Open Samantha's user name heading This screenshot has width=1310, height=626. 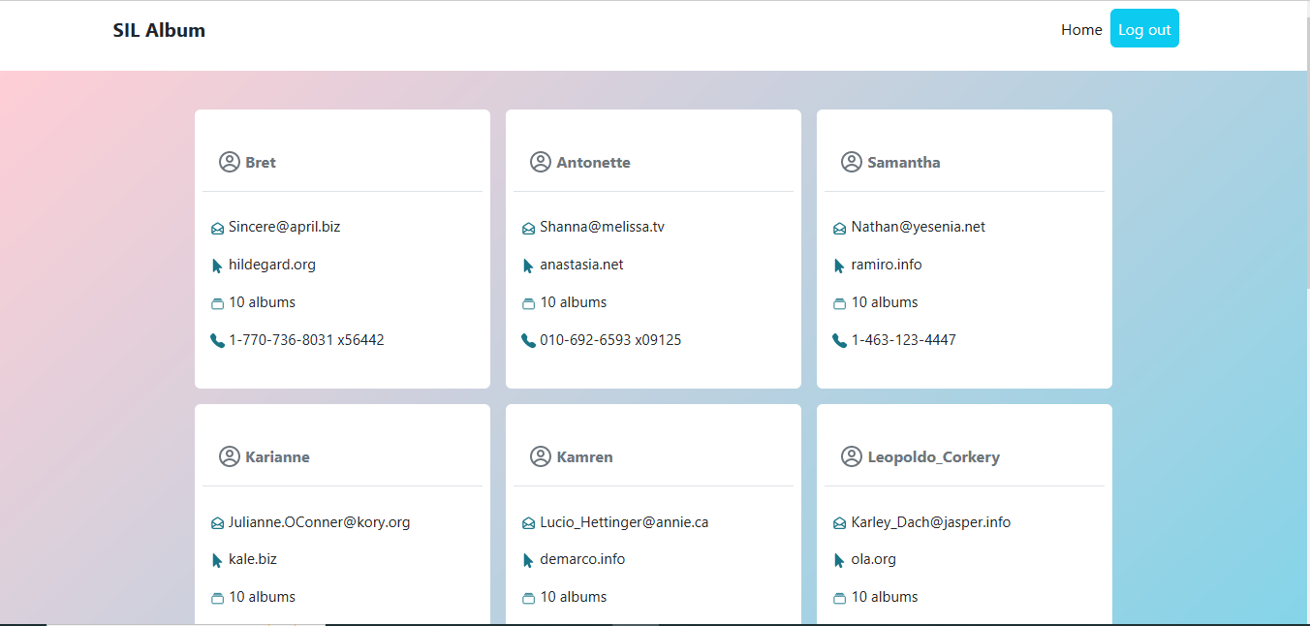tap(904, 162)
